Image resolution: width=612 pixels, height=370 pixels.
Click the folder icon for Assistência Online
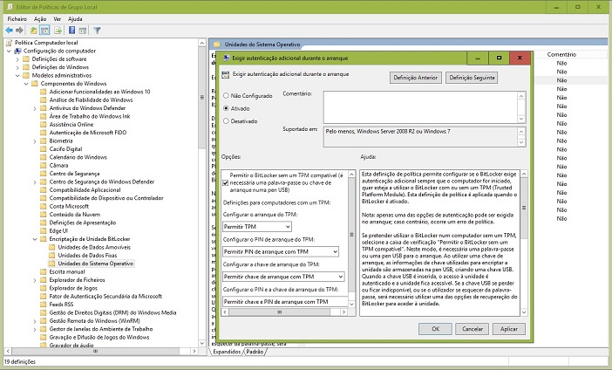[44, 124]
